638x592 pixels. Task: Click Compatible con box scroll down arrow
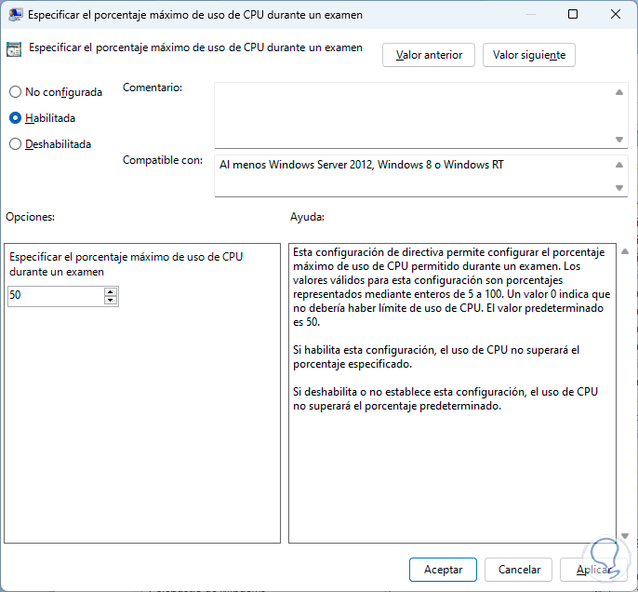(x=618, y=188)
